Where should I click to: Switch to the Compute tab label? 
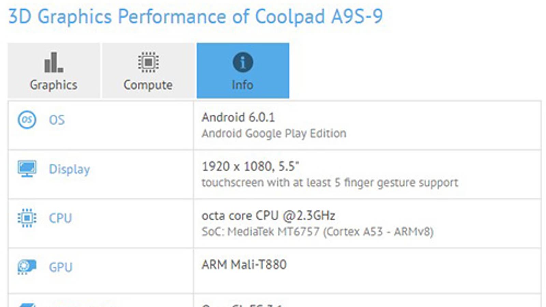click(x=148, y=85)
